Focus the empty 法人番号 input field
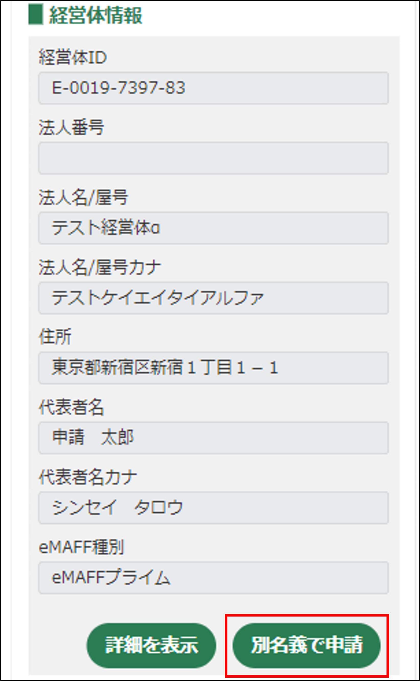 pos(213,158)
